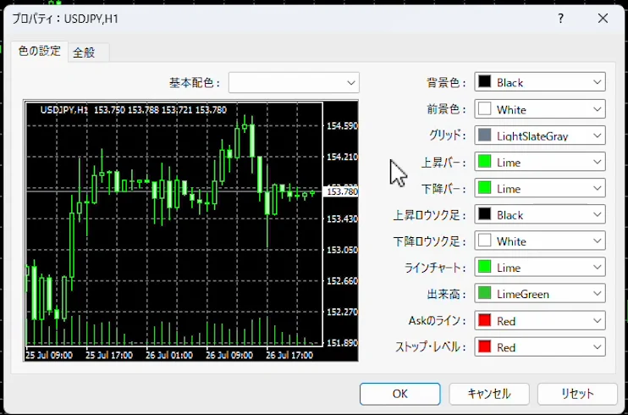Image resolution: width=628 pixels, height=415 pixels.
Task: Confirm with the OK button
Action: [x=400, y=394]
